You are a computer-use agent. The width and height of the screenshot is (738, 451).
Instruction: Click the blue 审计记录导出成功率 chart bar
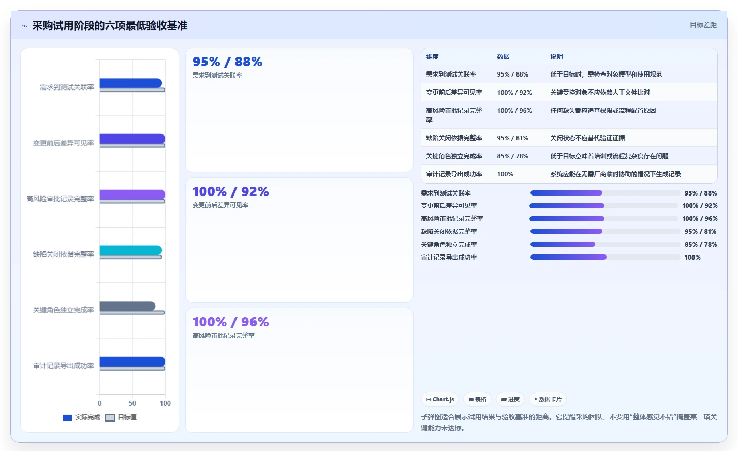(132, 362)
